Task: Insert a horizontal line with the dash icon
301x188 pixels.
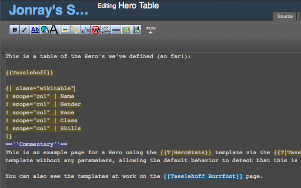Action: coord(116,30)
